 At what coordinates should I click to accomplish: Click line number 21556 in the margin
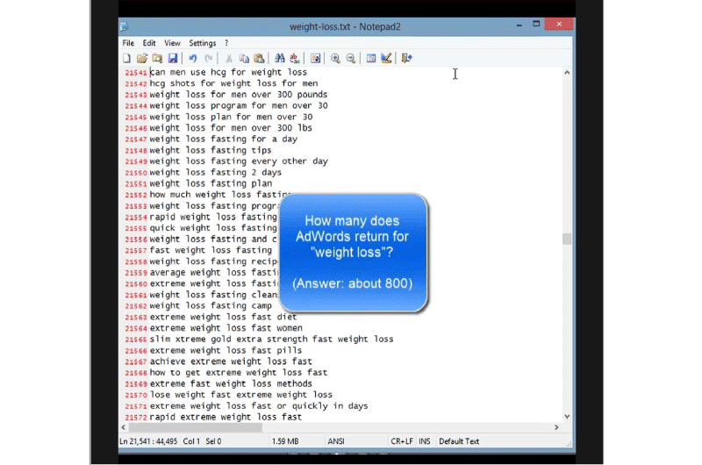point(136,240)
